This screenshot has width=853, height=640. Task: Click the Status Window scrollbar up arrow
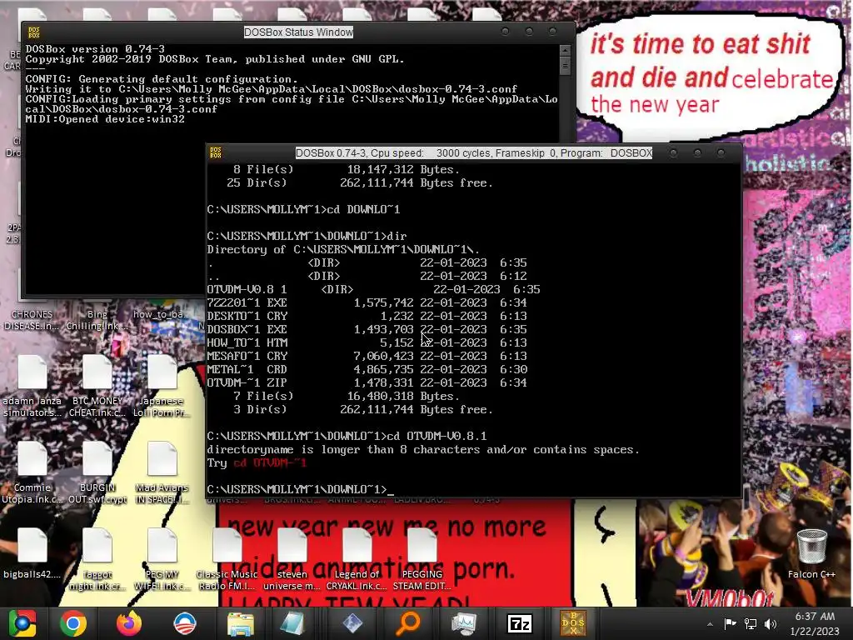(x=565, y=50)
